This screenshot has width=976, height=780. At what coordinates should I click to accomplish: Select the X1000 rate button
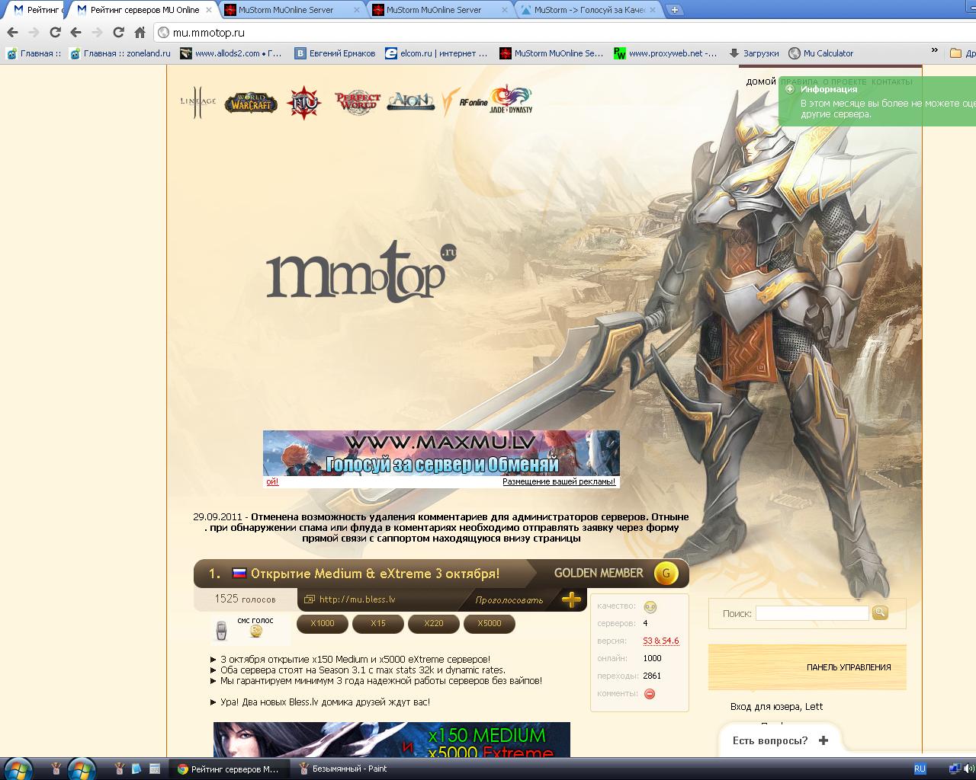click(x=322, y=623)
